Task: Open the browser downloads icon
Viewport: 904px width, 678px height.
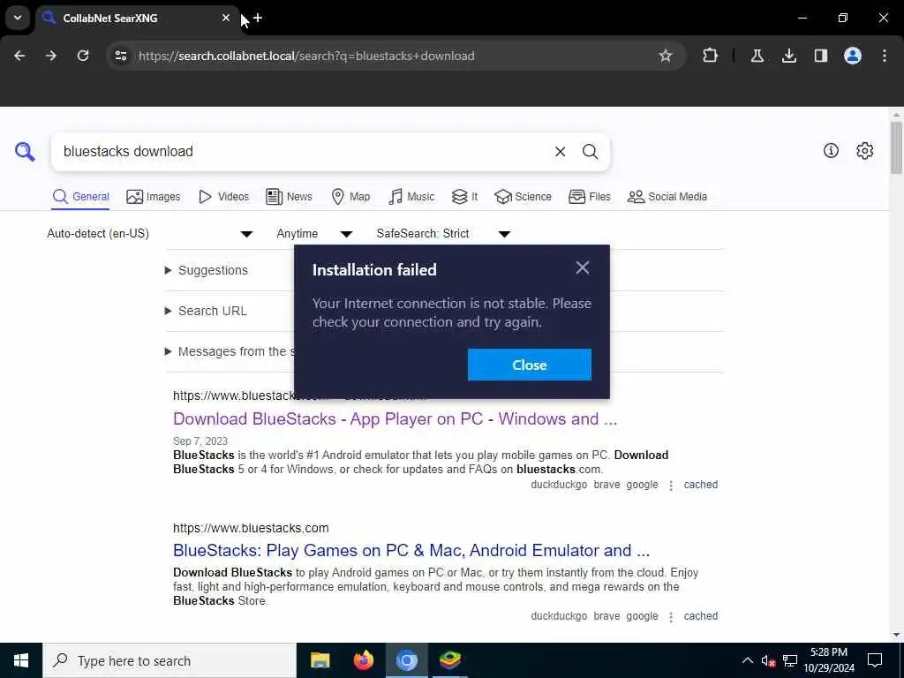Action: [789, 56]
